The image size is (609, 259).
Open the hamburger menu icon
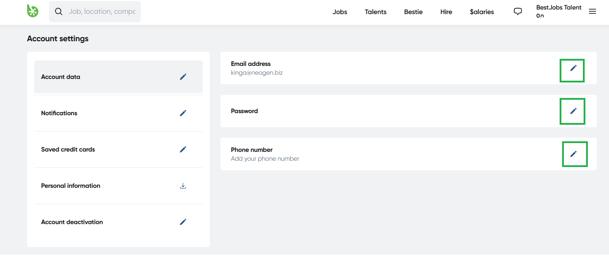coord(592,12)
